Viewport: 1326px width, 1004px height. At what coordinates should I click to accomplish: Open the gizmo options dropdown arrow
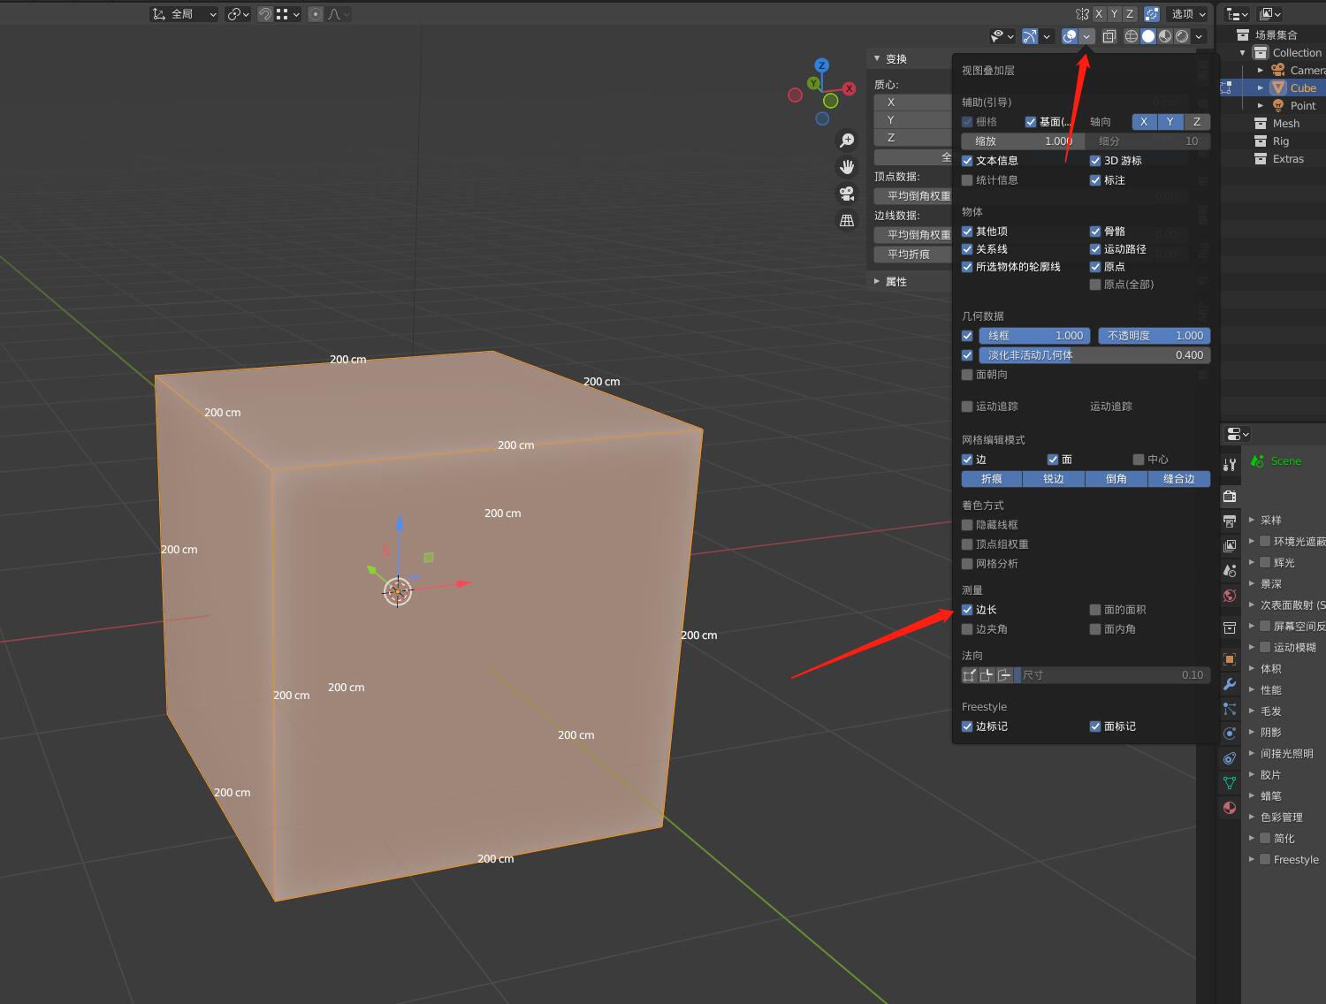(x=1047, y=36)
